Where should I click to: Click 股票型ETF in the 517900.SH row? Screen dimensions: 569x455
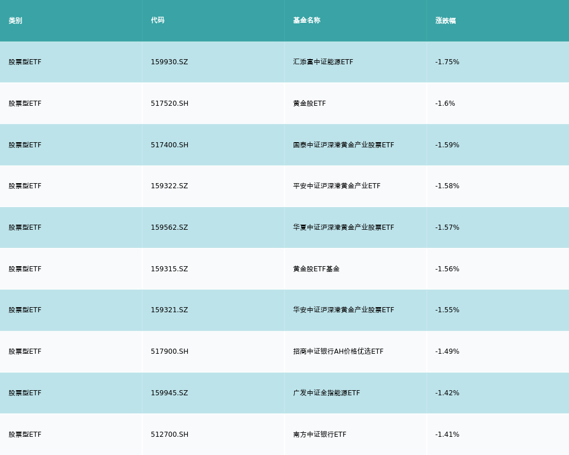pyautogui.click(x=25, y=351)
